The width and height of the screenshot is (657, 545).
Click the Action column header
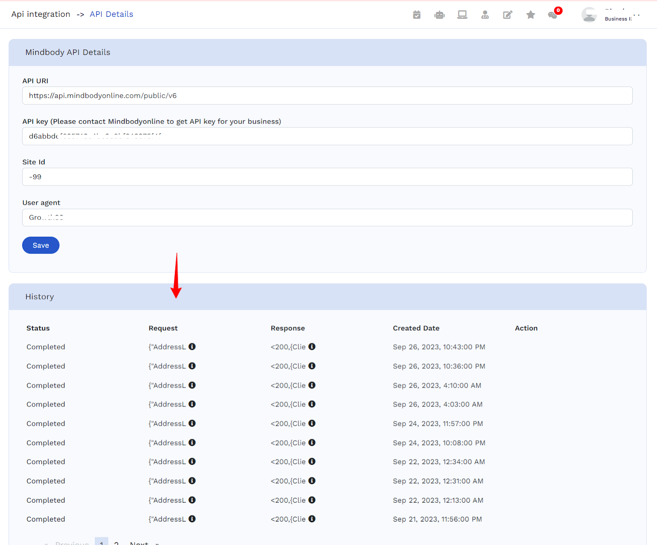click(x=526, y=328)
